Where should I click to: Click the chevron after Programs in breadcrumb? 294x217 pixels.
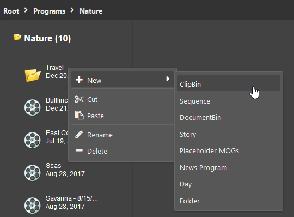point(72,10)
